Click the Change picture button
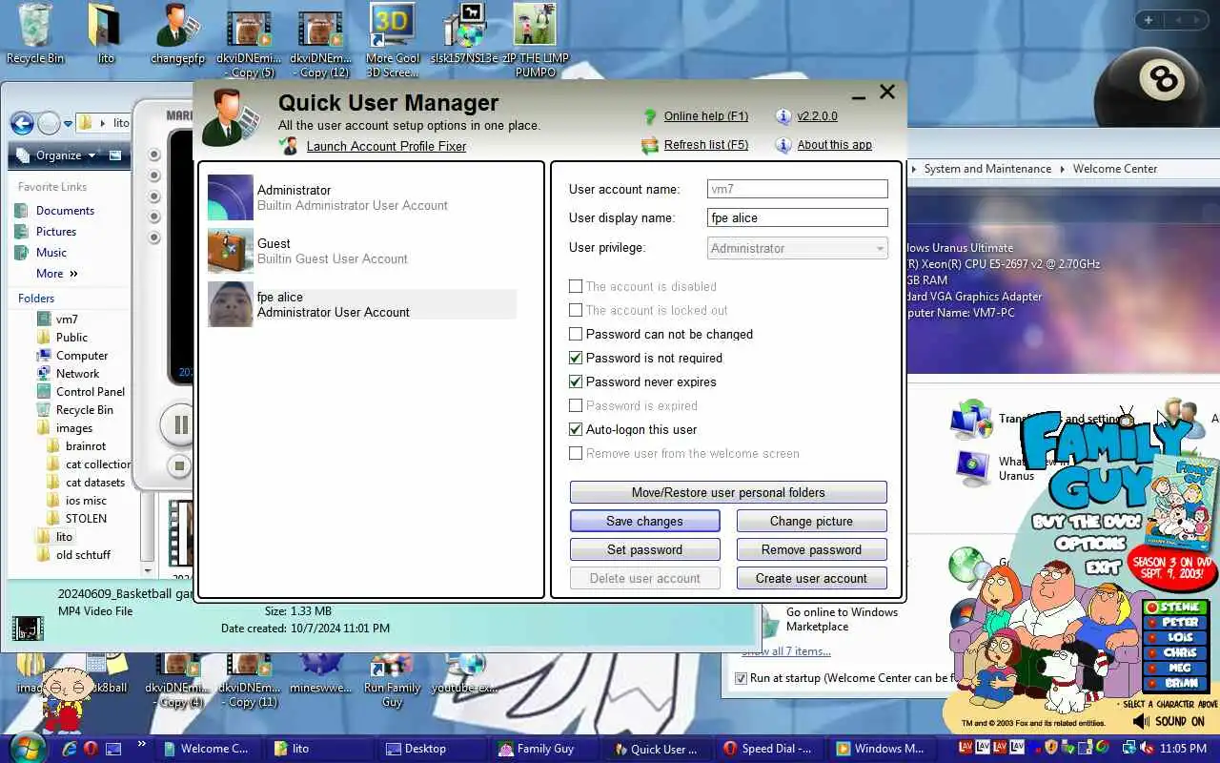This screenshot has width=1220, height=763. click(x=812, y=521)
